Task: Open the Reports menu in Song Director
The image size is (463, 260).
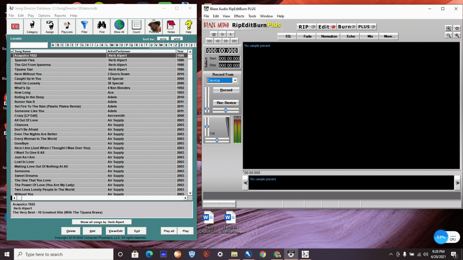Action: (60, 16)
